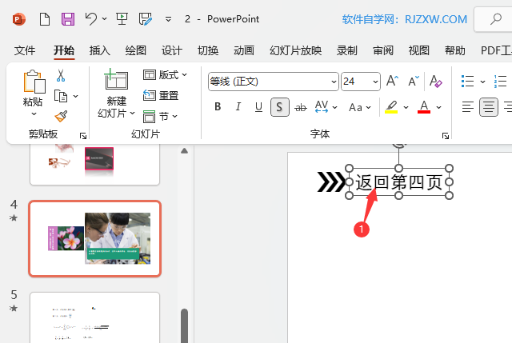Open the Change Case Aa menu

(x=359, y=107)
